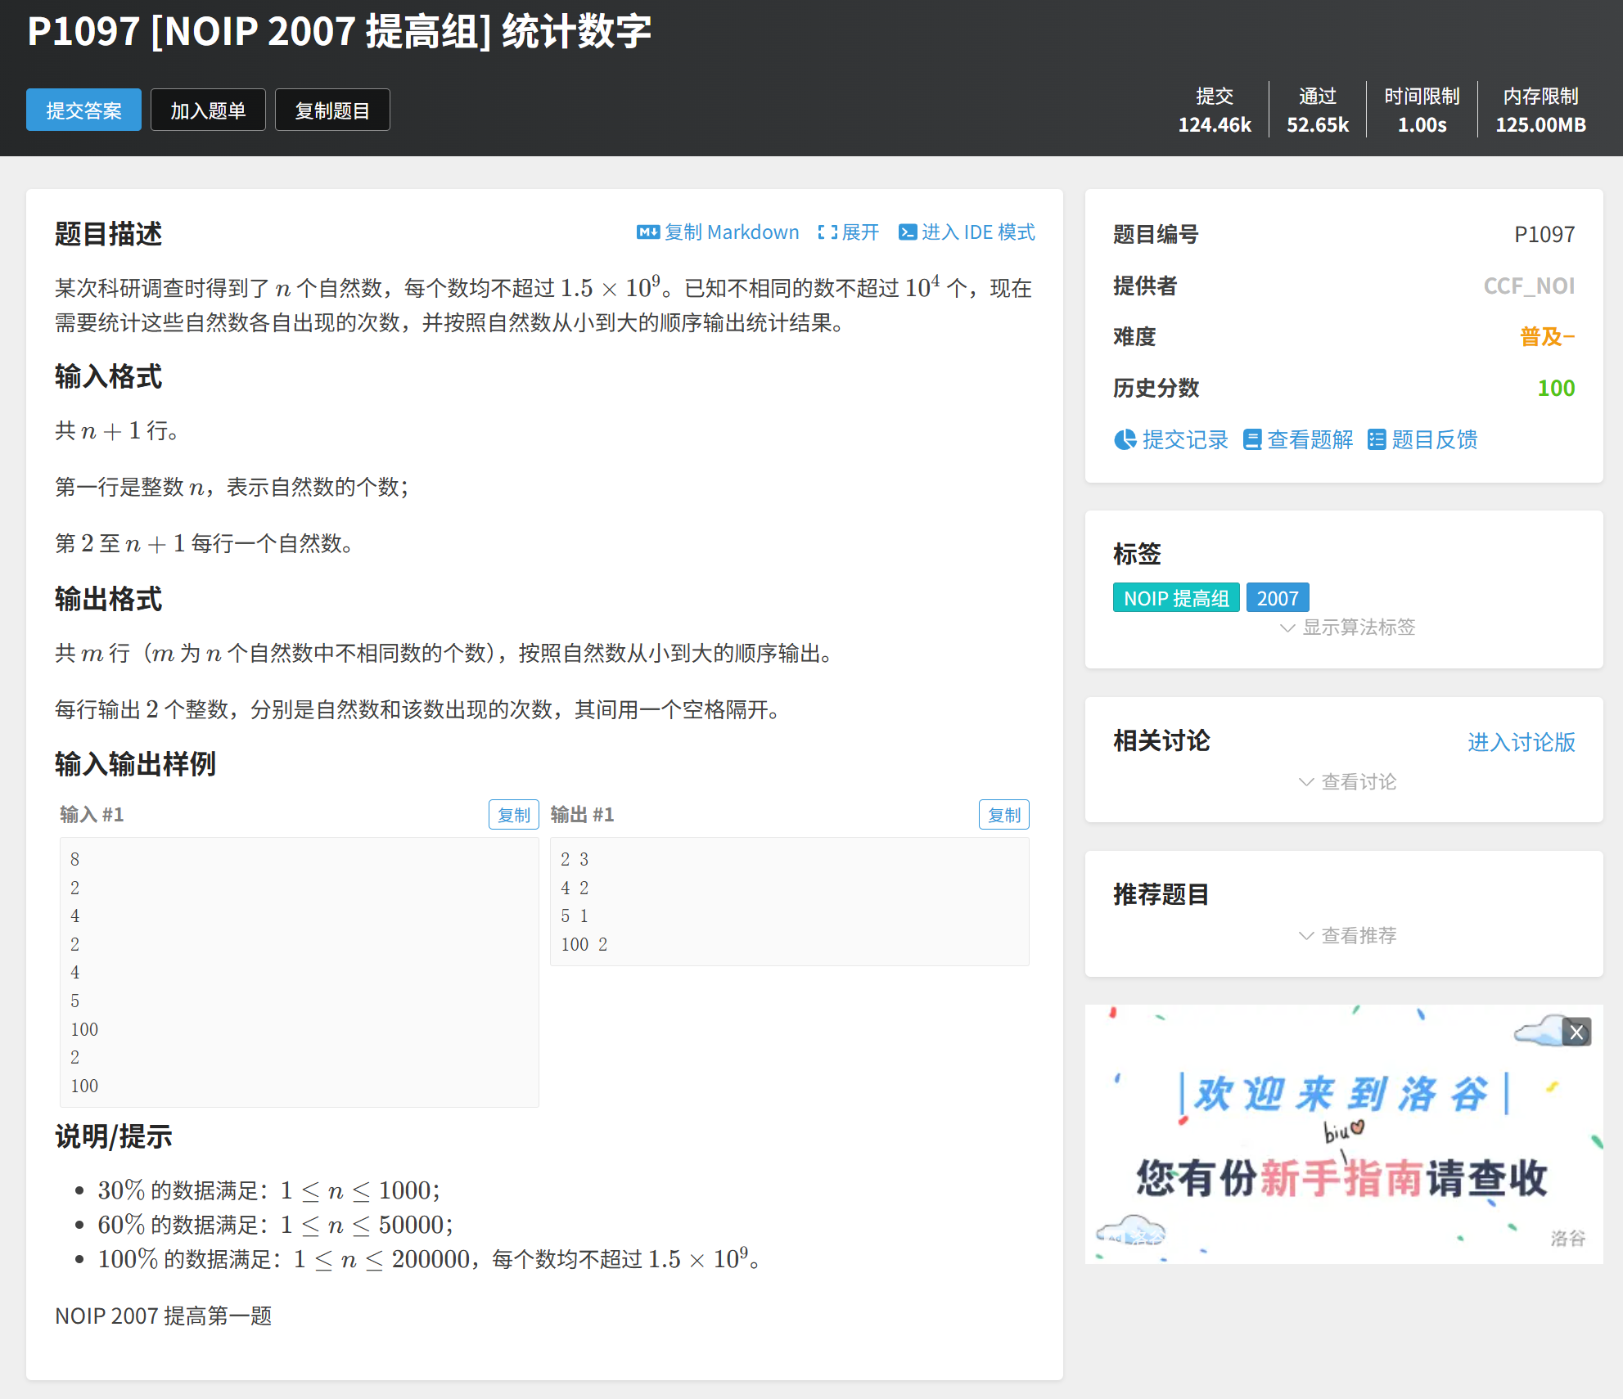
Task: Close the welcome guide ad banner
Action: tap(1576, 1032)
